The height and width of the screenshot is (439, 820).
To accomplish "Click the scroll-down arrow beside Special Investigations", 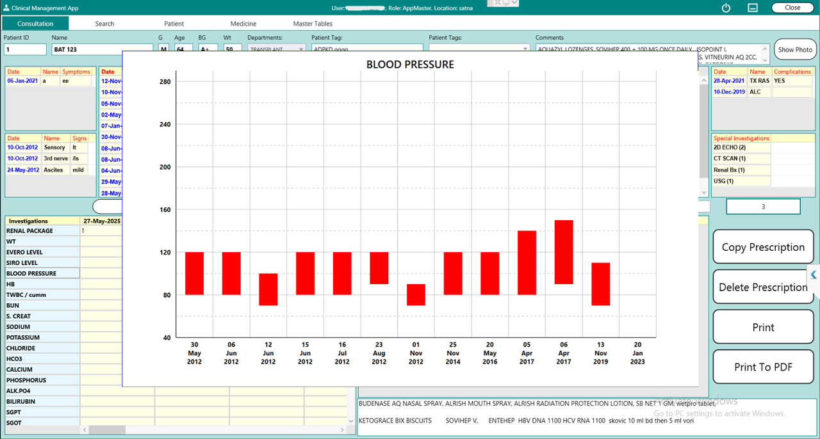I will point(704,192).
